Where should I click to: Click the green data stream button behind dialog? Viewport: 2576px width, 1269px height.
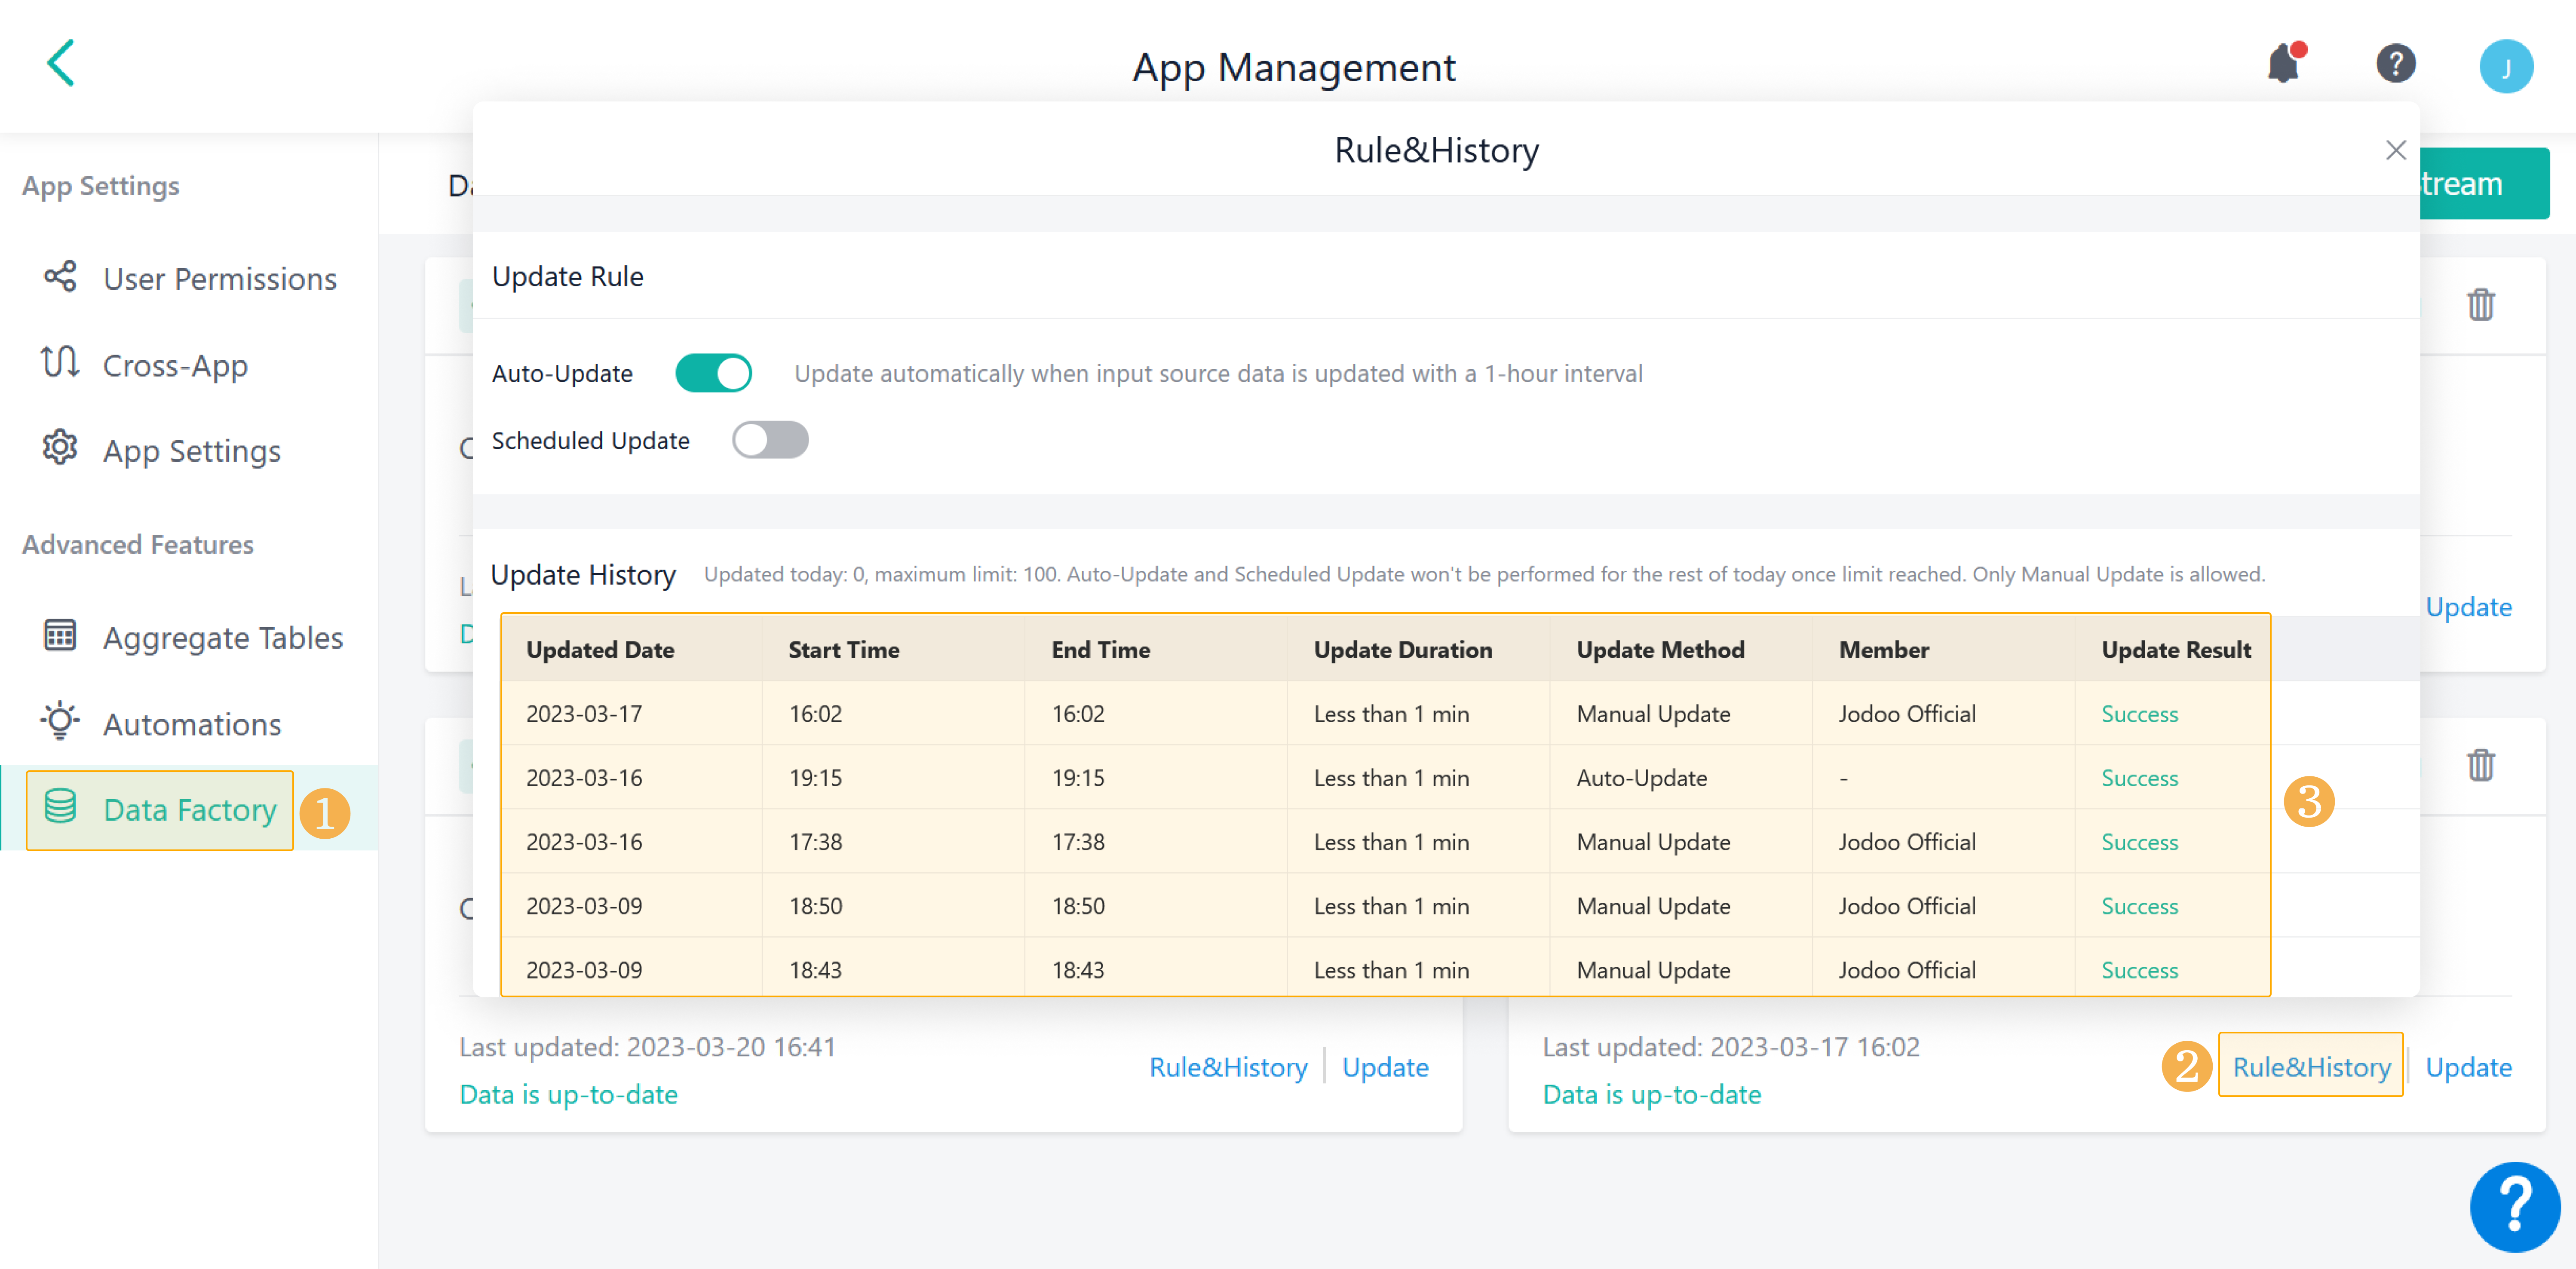[x=2484, y=184]
